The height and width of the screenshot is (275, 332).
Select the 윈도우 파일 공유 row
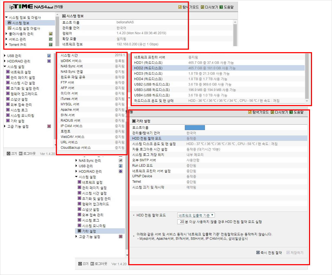[x=92, y=77]
